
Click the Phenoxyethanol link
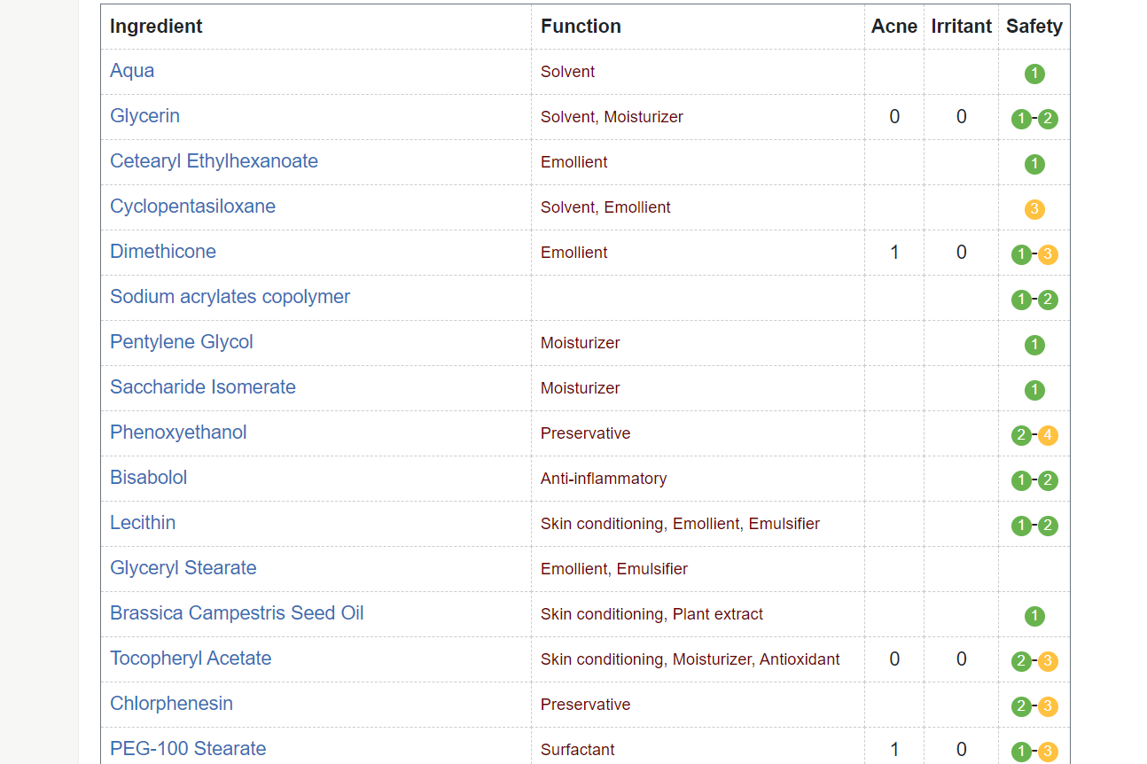pyautogui.click(x=178, y=433)
